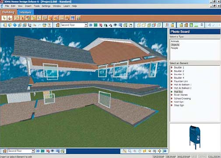Select Fountain Urn from element list
This screenshot has width=221, height=158.
coord(181,81)
